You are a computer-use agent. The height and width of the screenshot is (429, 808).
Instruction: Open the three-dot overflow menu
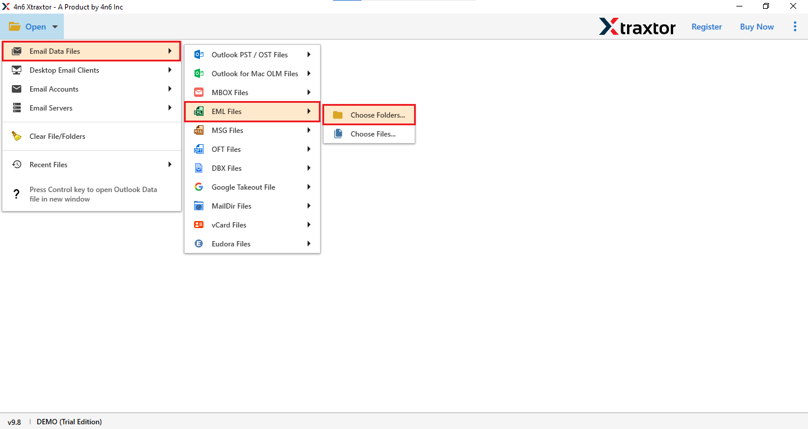click(795, 27)
